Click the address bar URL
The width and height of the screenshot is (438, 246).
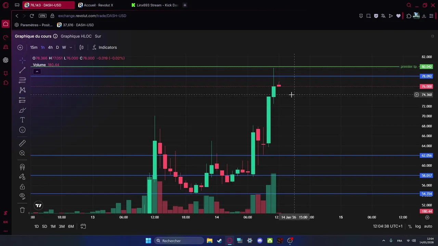pos(92,16)
